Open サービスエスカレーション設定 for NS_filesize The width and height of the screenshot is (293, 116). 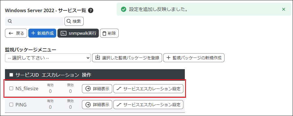coord(148,89)
